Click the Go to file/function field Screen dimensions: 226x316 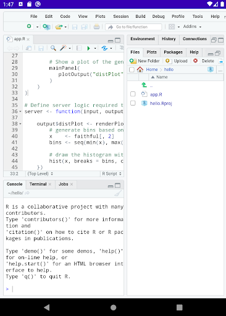(133, 27)
